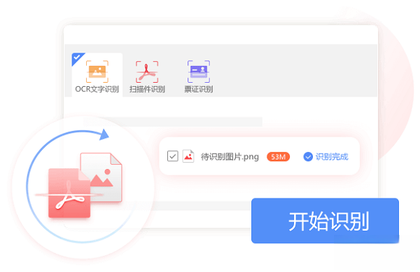
Task: Choose the purple ID card 票证识别 icon
Action: [199, 72]
